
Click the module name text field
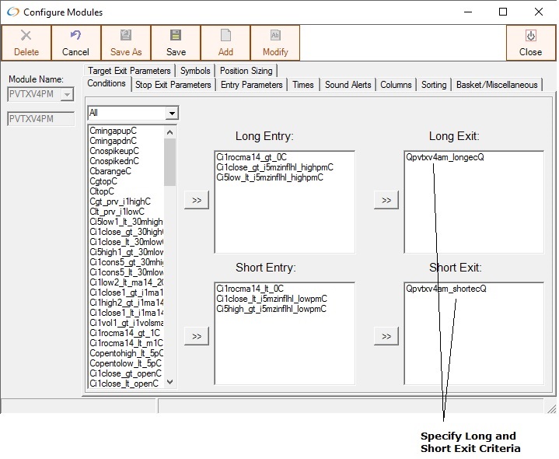point(40,119)
